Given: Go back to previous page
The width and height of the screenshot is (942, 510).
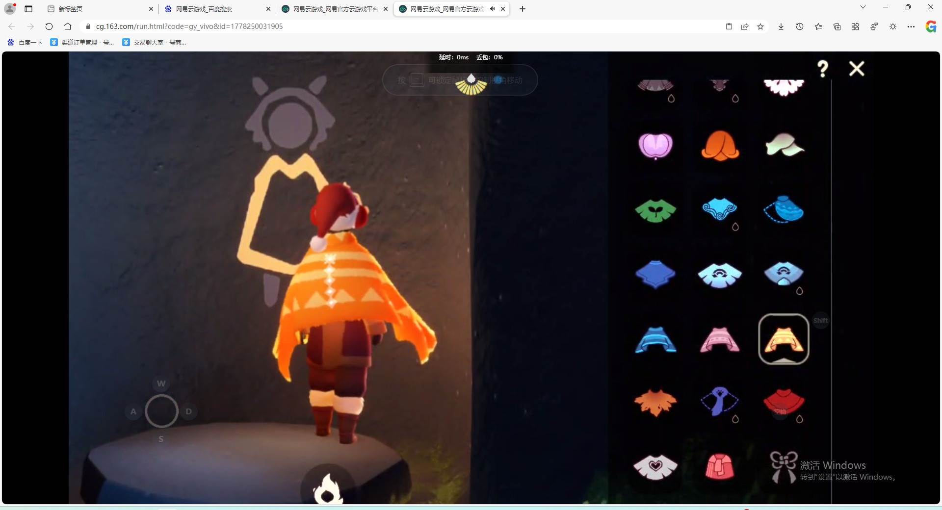Looking at the screenshot, I should [x=12, y=26].
